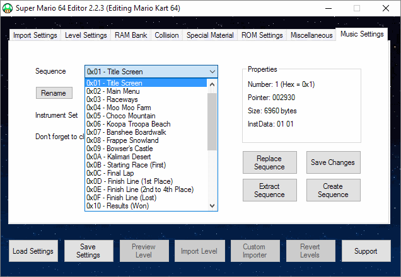Click the Revert Levels button
The image size is (401, 277).
pos(310,251)
